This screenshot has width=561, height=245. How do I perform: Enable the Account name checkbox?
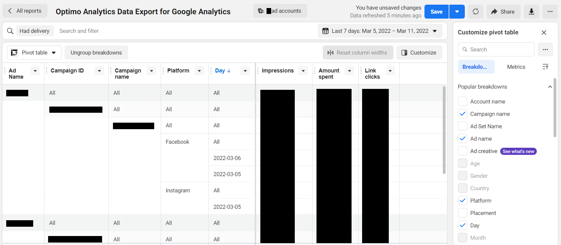click(x=463, y=102)
